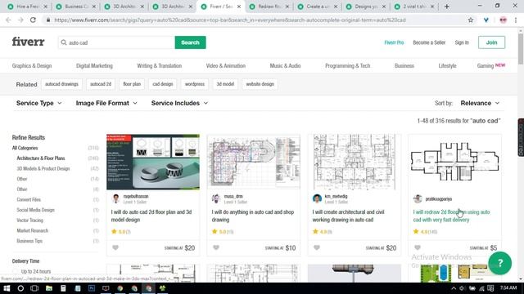Click Become a Seller link

(x=429, y=42)
